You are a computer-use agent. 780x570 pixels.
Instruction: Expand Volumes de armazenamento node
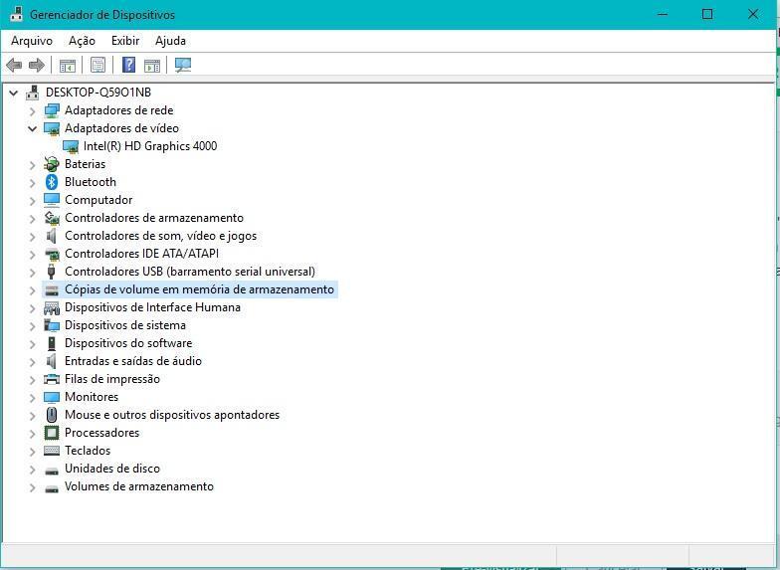(x=32, y=487)
